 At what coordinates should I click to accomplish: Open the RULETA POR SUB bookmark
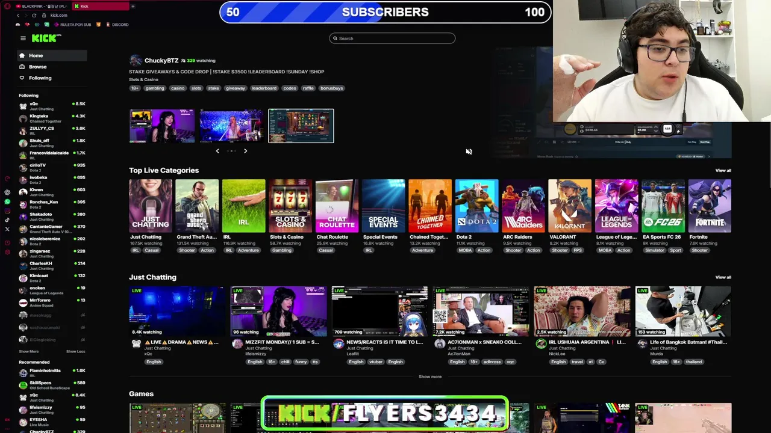pos(72,25)
